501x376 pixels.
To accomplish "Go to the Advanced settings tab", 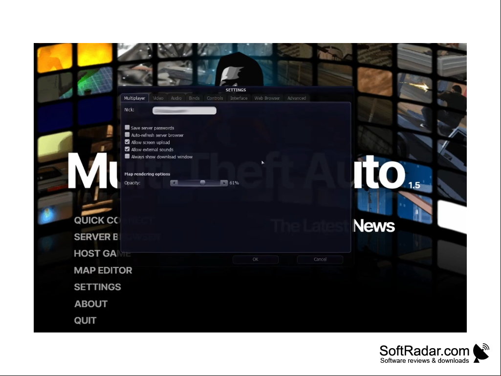I will tap(297, 98).
